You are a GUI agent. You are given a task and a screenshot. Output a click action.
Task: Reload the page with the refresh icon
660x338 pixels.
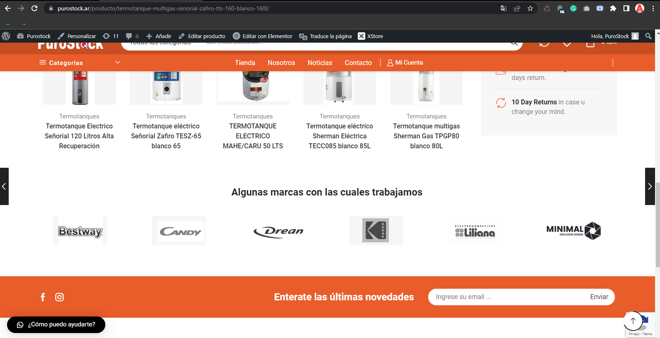click(34, 8)
